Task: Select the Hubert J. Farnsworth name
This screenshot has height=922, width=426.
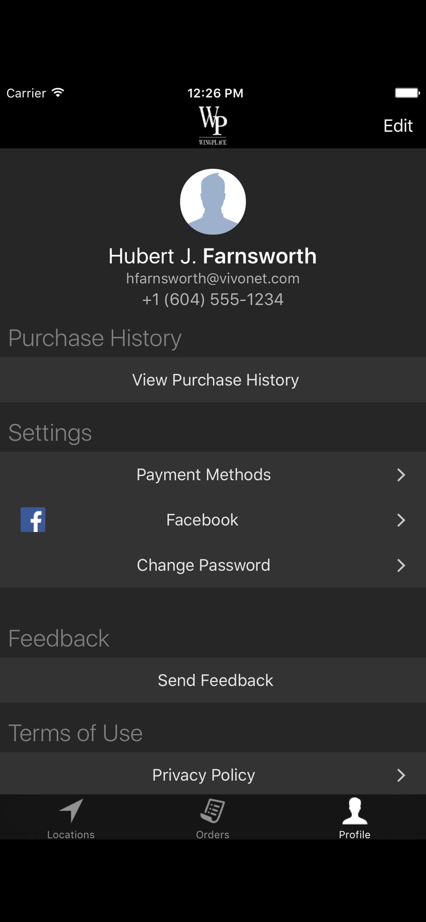Action: (213, 256)
